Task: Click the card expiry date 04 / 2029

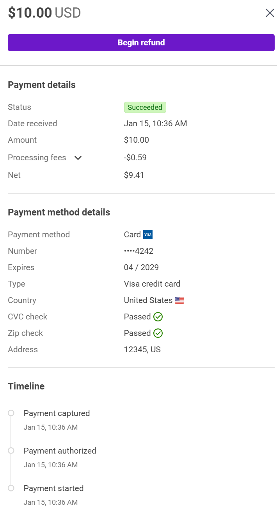Action: [141, 267]
